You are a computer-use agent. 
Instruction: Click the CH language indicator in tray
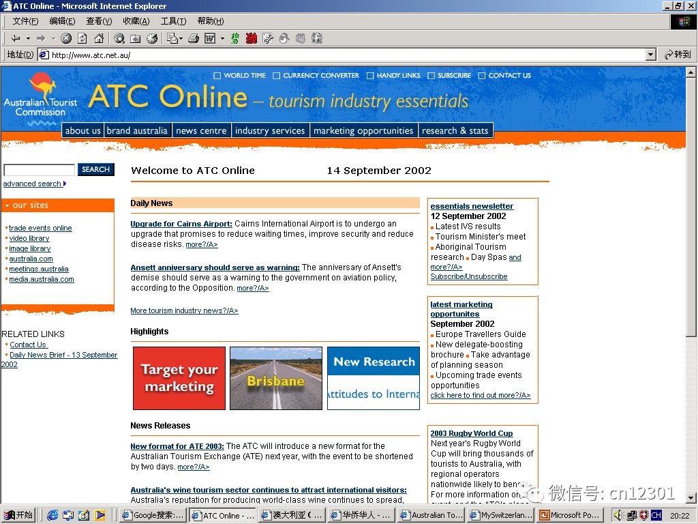coord(656,516)
